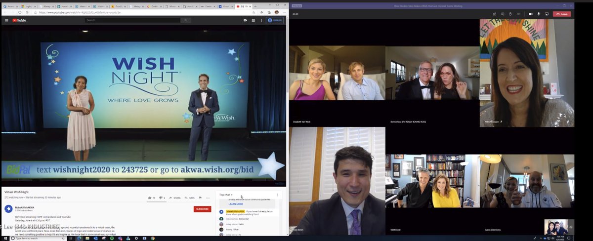The width and height of the screenshot is (593, 241).
Task: Share the Virtual Wish Night video
Action: [175, 198]
